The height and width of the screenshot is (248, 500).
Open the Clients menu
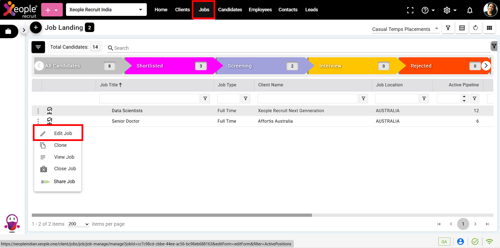coord(182,10)
